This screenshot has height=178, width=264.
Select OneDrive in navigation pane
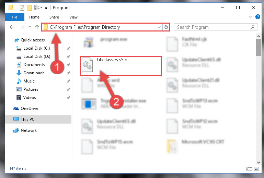[x=30, y=109]
